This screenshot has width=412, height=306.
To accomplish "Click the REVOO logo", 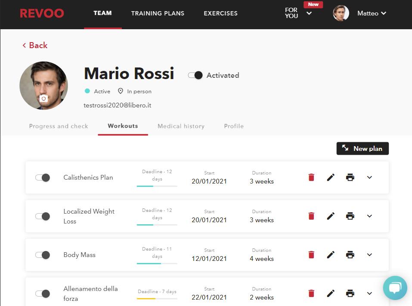I will (x=42, y=13).
